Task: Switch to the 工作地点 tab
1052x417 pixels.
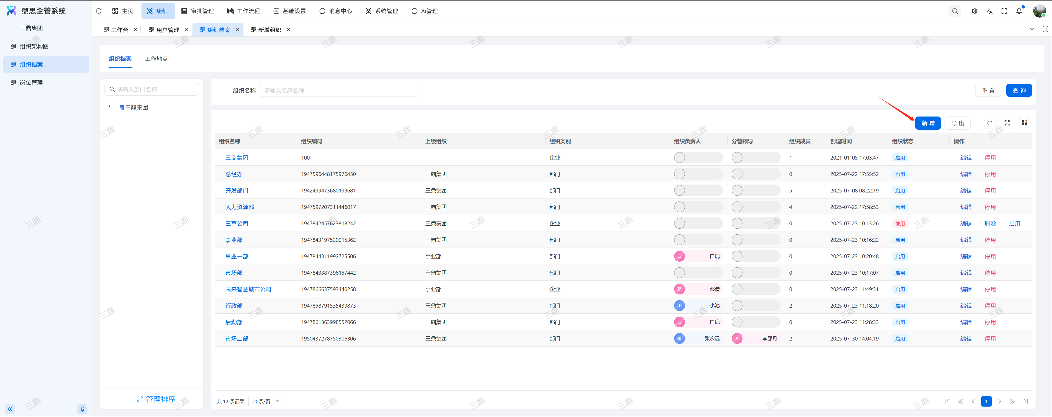Action: pyautogui.click(x=156, y=59)
